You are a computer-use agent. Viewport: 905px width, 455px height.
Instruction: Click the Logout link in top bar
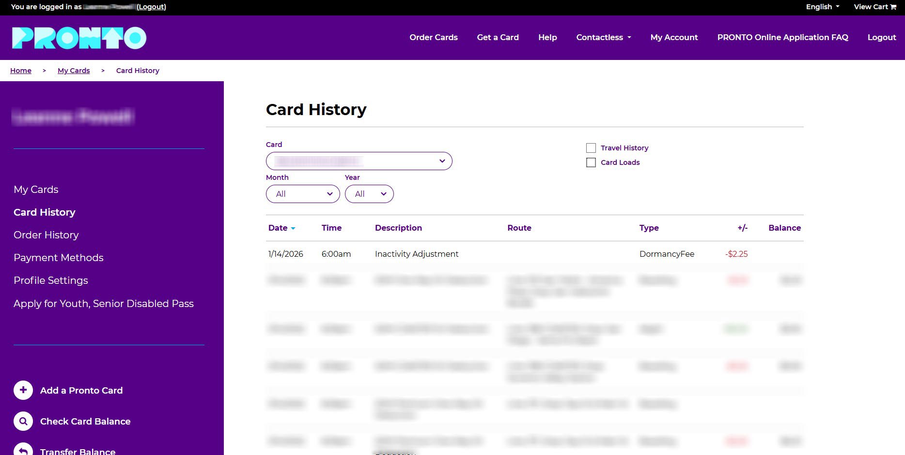point(151,6)
